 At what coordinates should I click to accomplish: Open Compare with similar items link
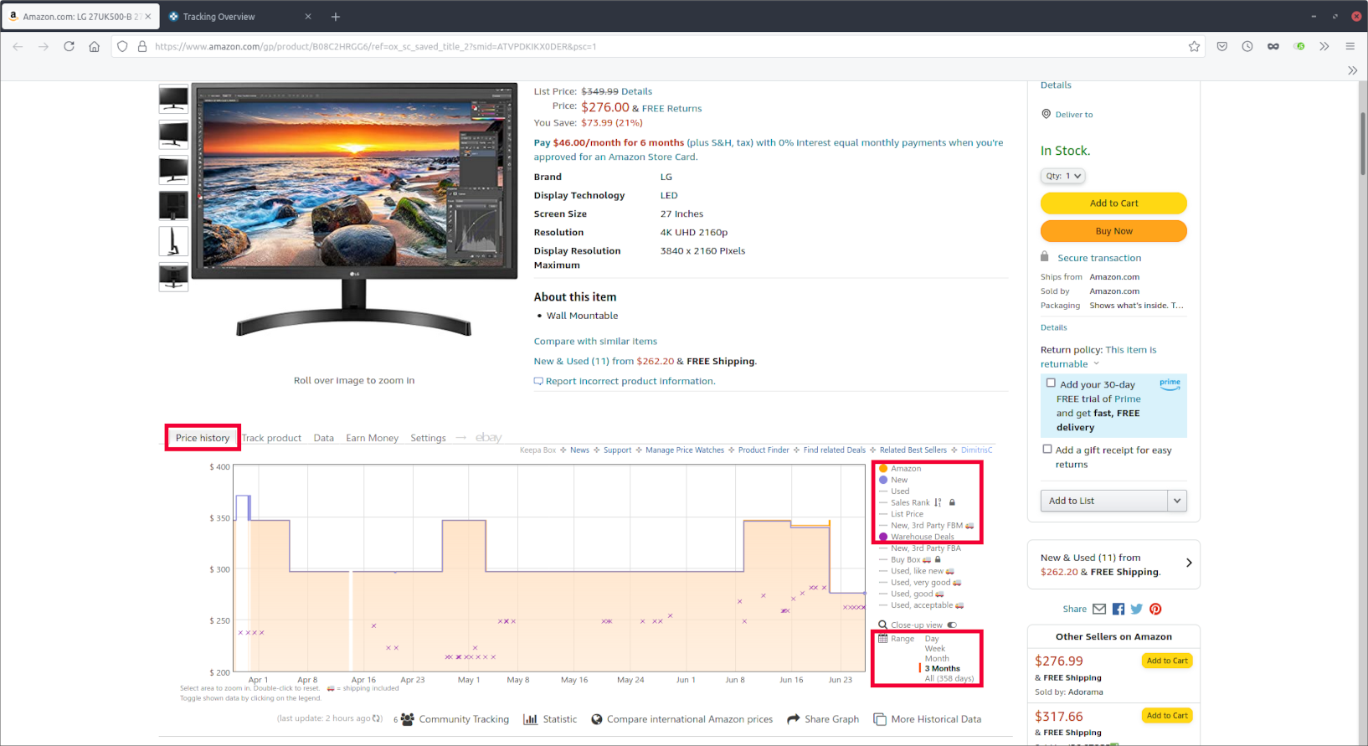point(595,342)
